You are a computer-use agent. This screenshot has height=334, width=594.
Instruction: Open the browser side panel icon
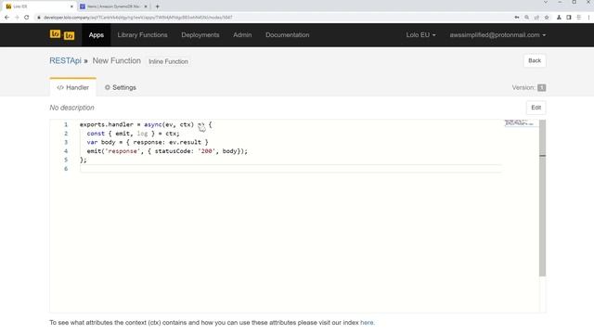569,18
